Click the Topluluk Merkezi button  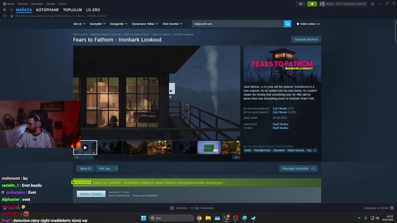pos(306,39)
